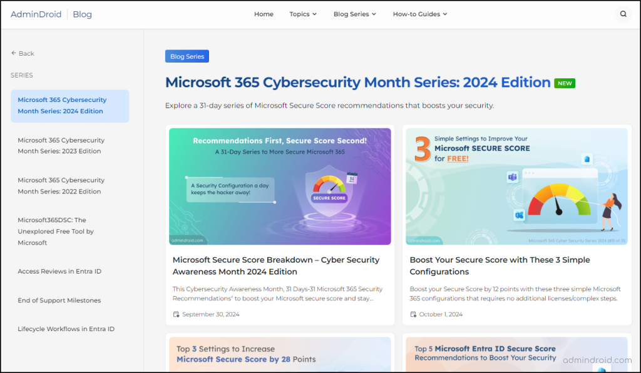The height and width of the screenshot is (373, 641).
Task: Click calendar icon beside September 30, 2024
Action: tap(177, 314)
